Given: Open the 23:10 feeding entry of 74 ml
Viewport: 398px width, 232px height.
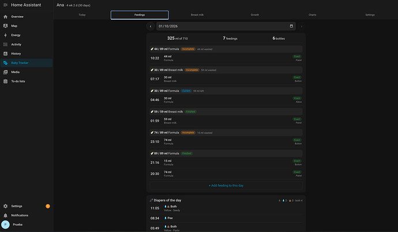Looking at the screenshot, I should (x=226, y=141).
